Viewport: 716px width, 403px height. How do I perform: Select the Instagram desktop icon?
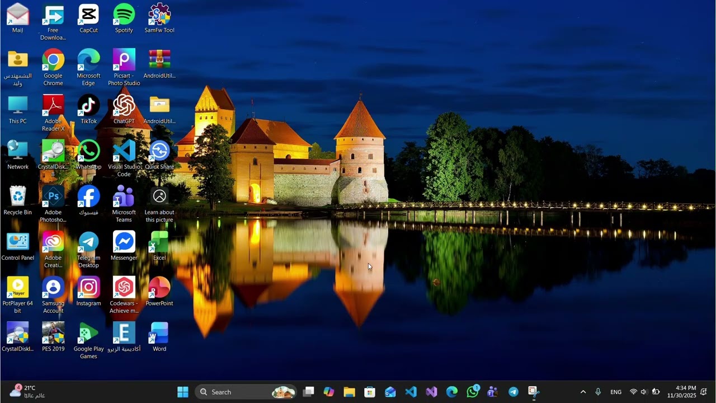point(88,292)
